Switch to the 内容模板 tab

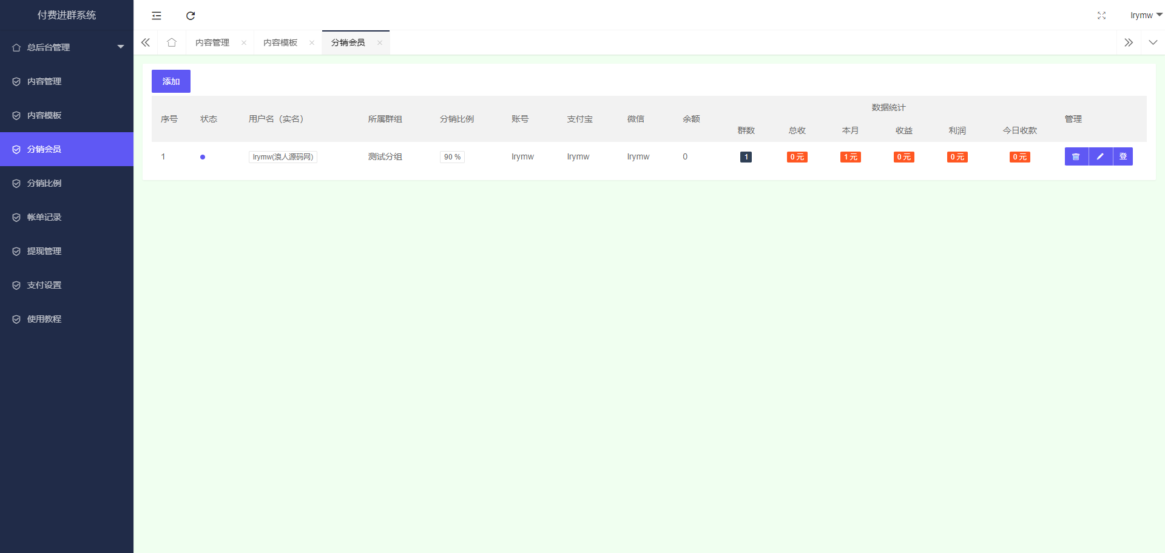coord(280,42)
